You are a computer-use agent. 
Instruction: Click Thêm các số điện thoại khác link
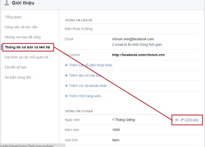tap(91, 65)
